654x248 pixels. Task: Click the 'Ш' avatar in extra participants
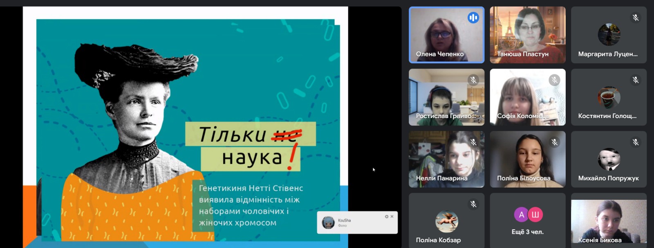pyautogui.click(x=535, y=214)
